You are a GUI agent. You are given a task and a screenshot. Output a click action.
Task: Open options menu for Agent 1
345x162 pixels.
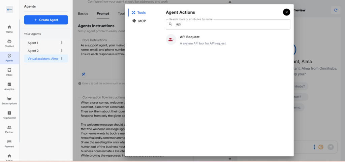pos(62,43)
